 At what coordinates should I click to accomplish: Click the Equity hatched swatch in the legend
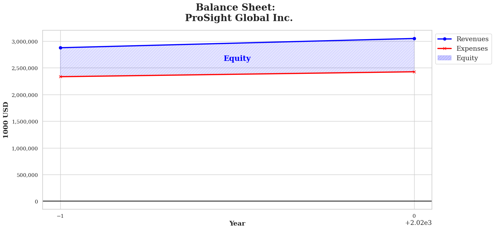click(445, 58)
